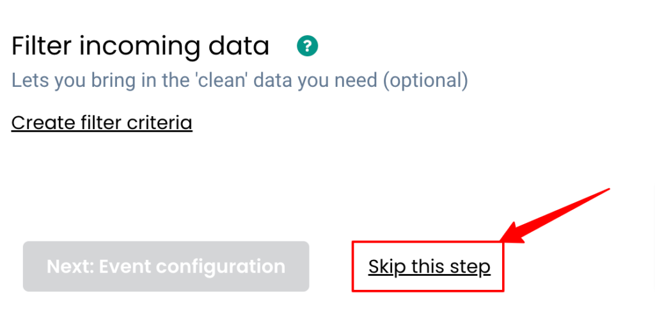Image resolution: width=655 pixels, height=311 pixels.
Task: Click the teal circle with white question mark
Action: (308, 46)
